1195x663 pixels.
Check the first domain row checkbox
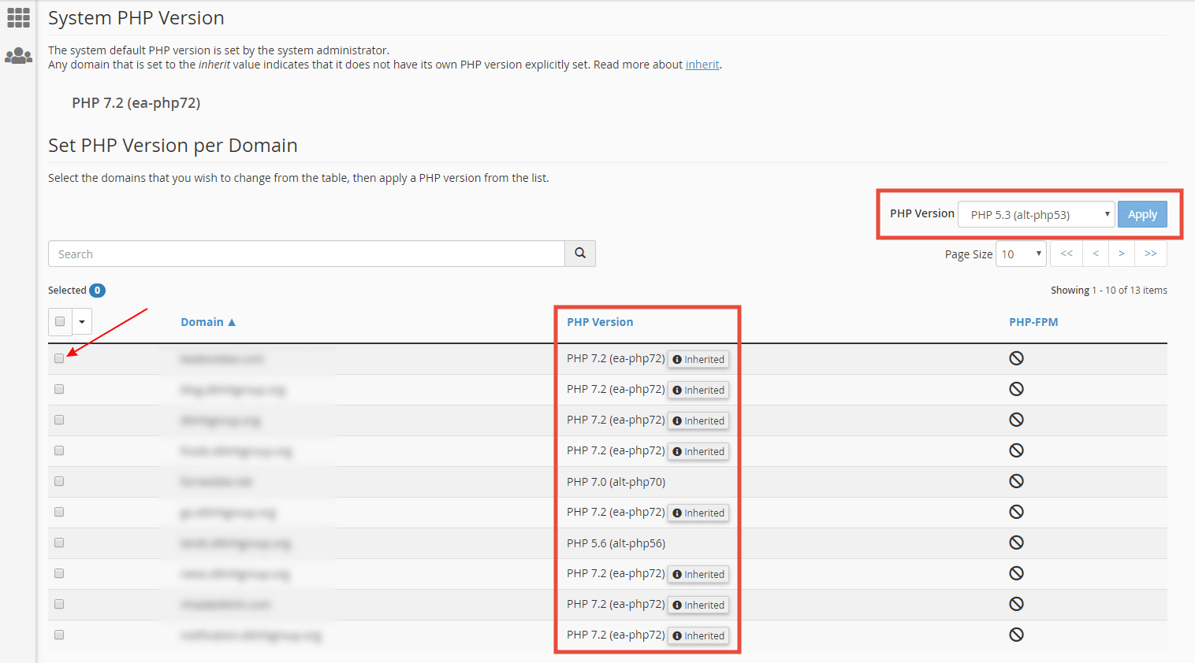(x=59, y=358)
